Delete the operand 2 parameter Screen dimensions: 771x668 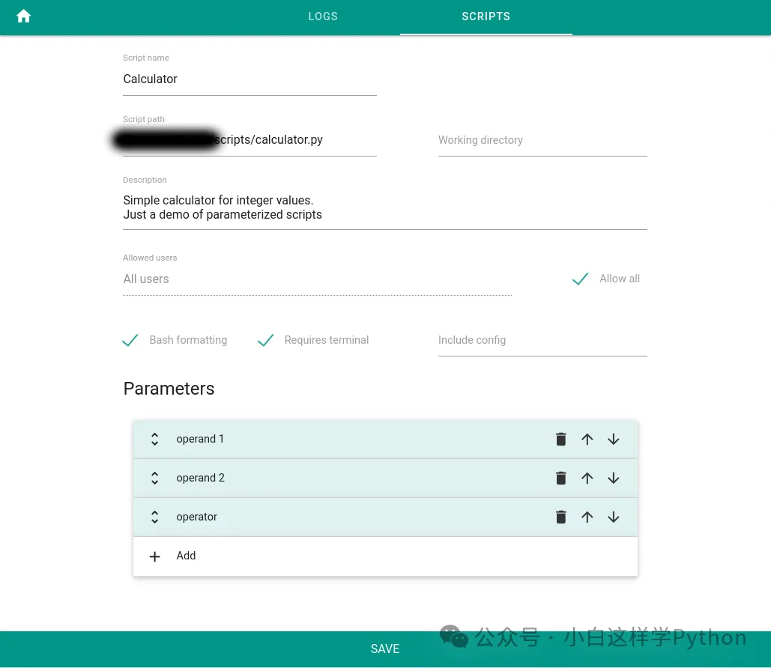(x=560, y=479)
